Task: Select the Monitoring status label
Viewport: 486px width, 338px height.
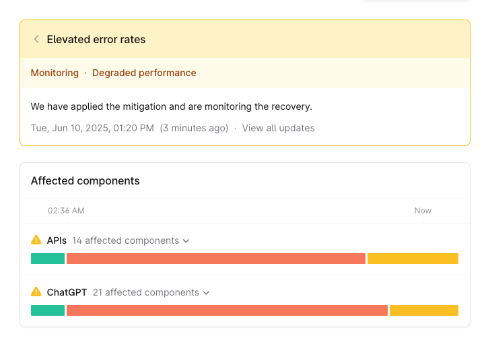Action: [55, 73]
